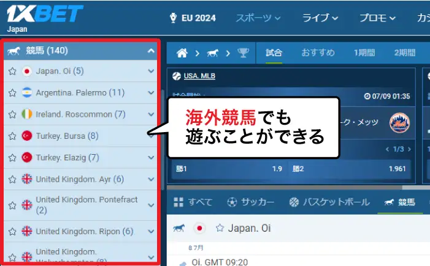Favorite Turkey. Bursa (8) star
This screenshot has height=266, width=430.
pyautogui.click(x=12, y=136)
